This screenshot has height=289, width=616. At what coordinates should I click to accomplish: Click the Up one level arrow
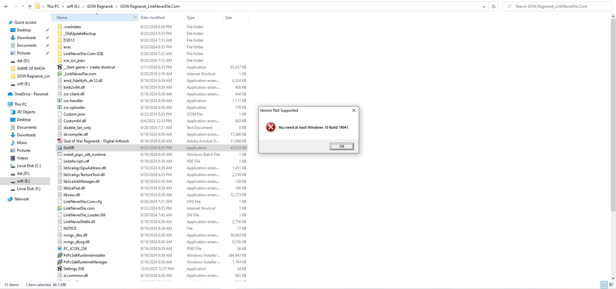pos(30,6)
